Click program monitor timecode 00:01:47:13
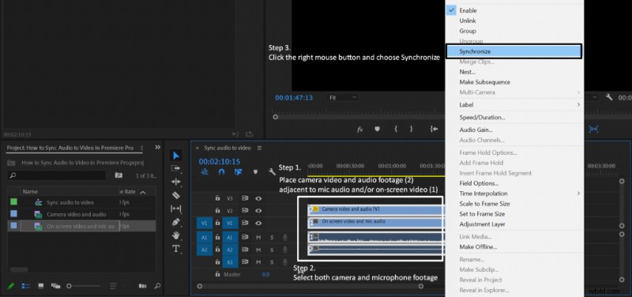The height and width of the screenshot is (297, 632). (x=294, y=97)
